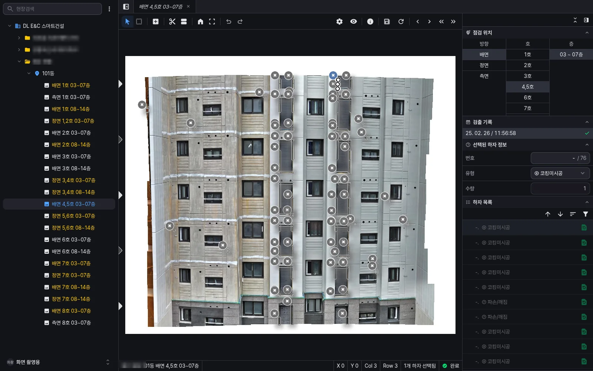This screenshot has width=593, height=371.
Task: Toggle the left sidebar panel icon
Action: pos(126,7)
